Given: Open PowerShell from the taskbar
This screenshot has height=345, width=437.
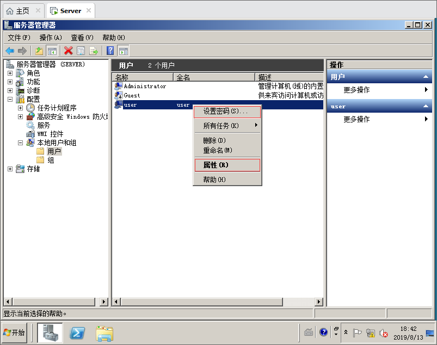Looking at the screenshot, I should (77, 332).
